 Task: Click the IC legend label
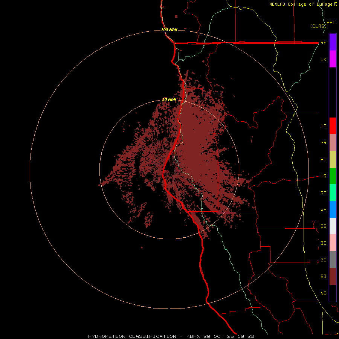pos(323,243)
